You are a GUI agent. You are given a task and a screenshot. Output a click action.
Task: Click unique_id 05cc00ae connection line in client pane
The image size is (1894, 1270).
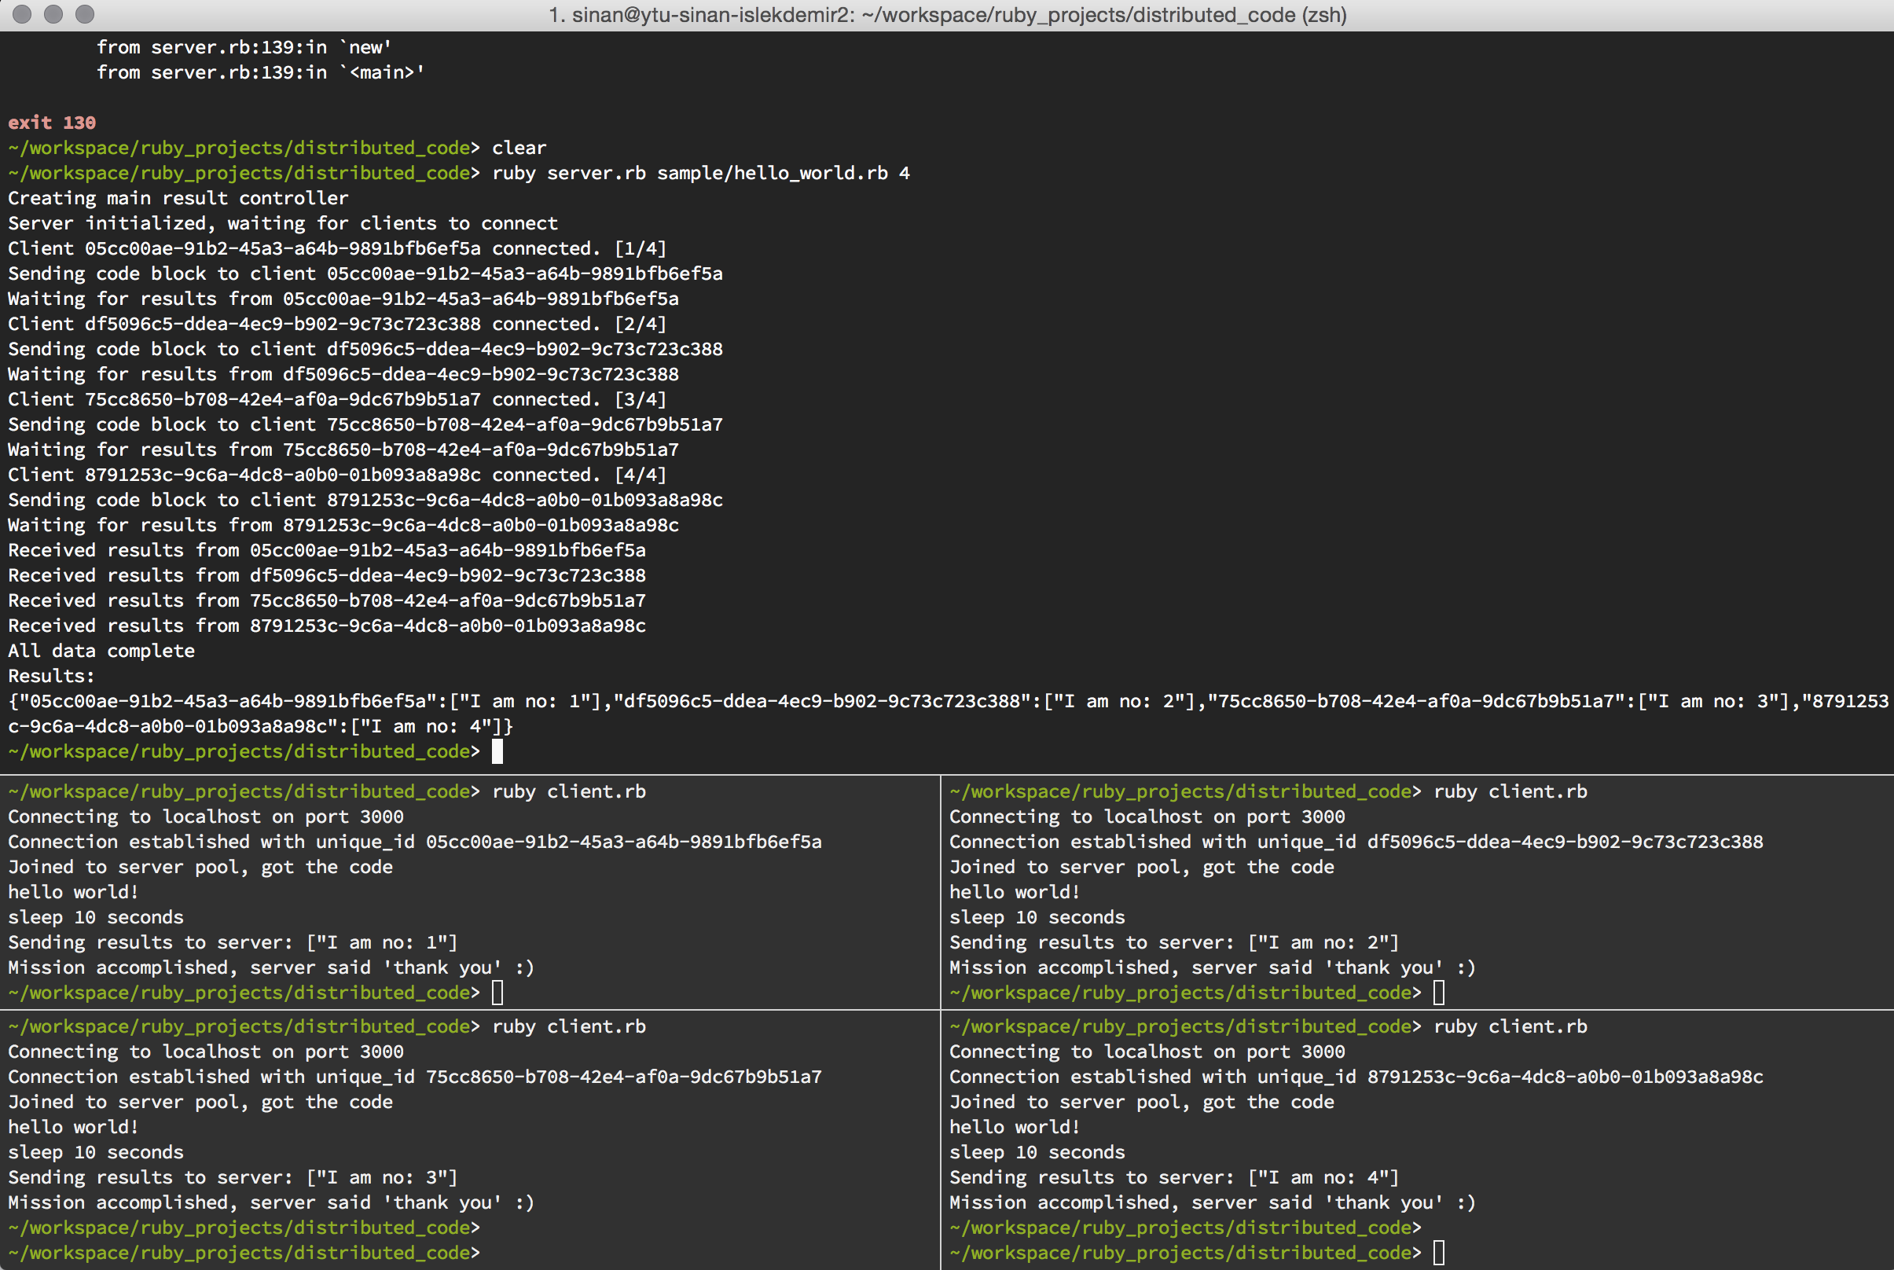(415, 842)
